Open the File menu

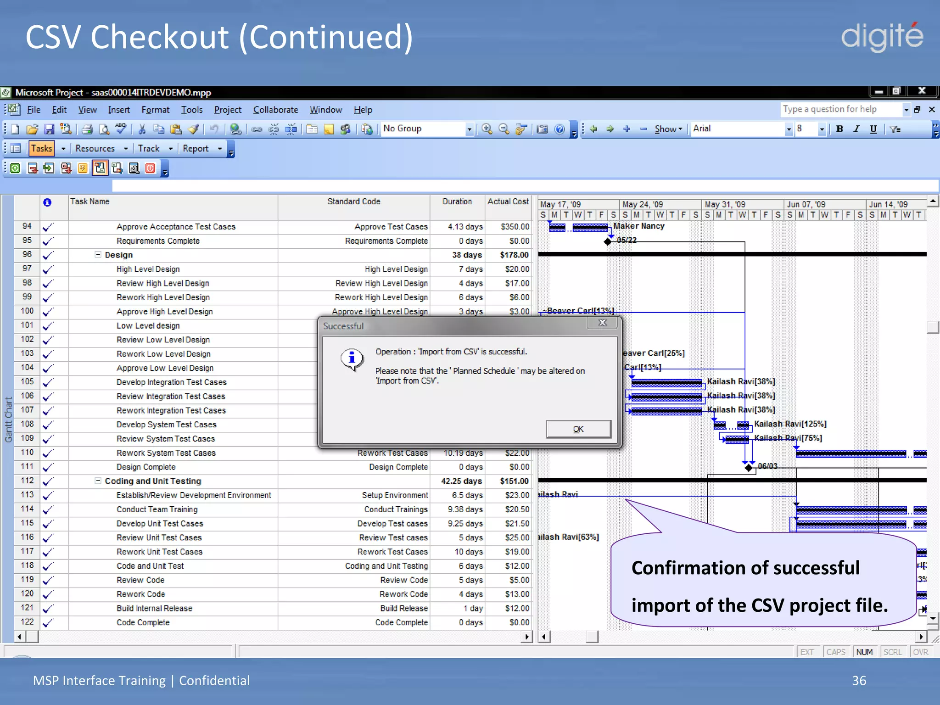[x=34, y=110]
